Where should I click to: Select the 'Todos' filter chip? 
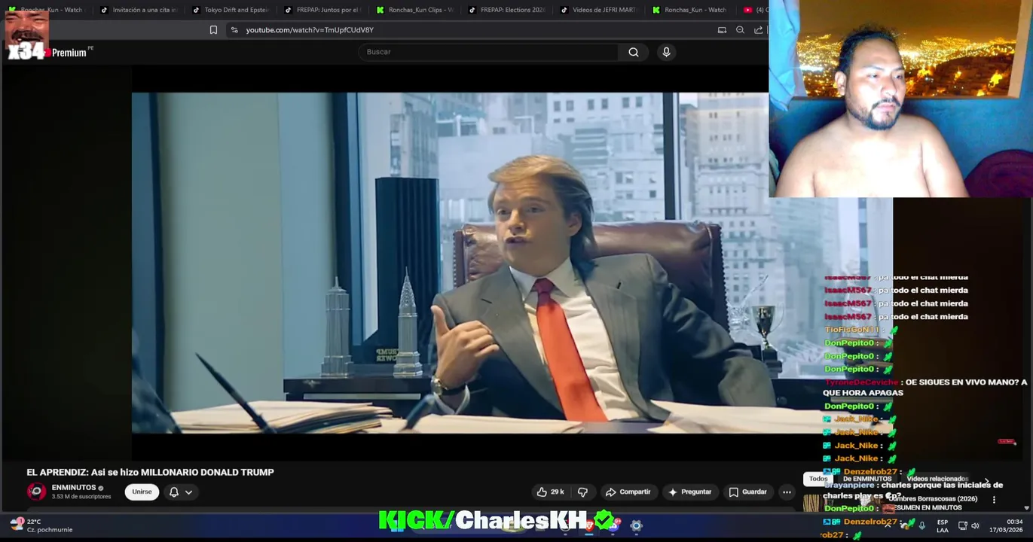818,479
